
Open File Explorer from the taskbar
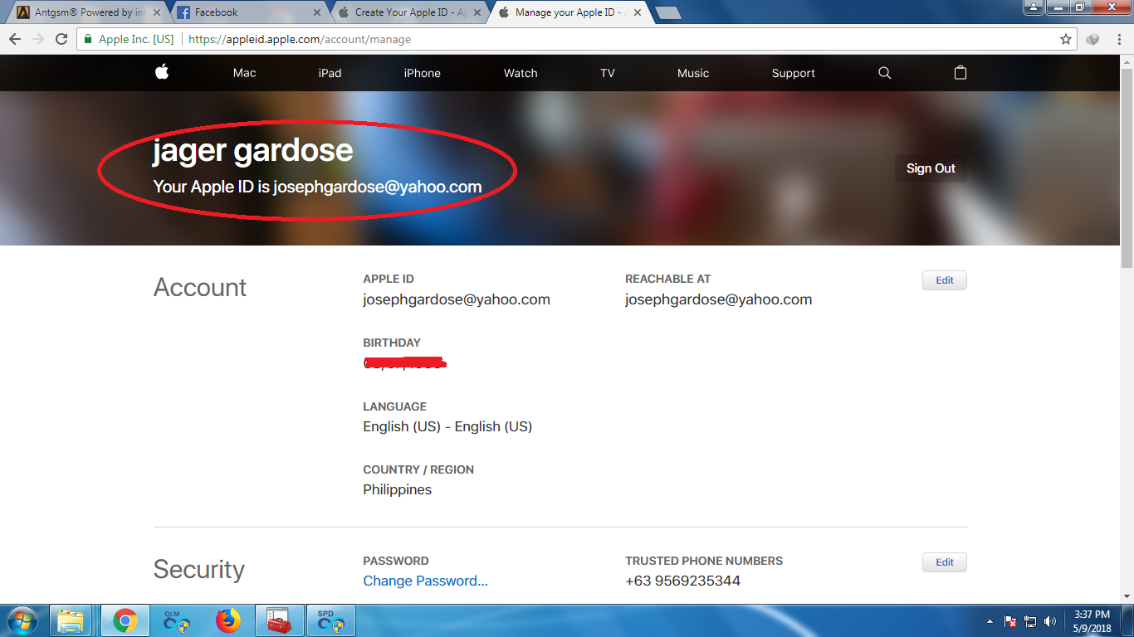71,620
